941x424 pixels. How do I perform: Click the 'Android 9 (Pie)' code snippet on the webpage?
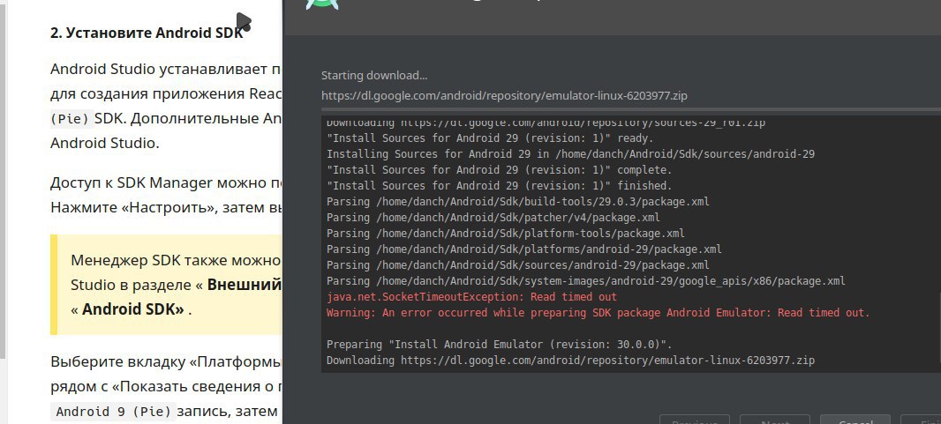pos(113,412)
